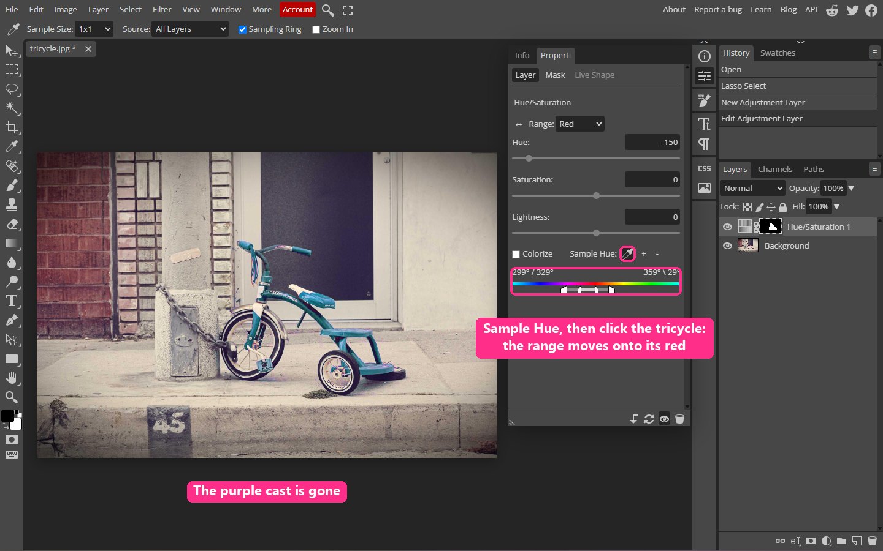Add layer mask from Layers footer
Screen dimensions: 883x551
click(x=811, y=541)
